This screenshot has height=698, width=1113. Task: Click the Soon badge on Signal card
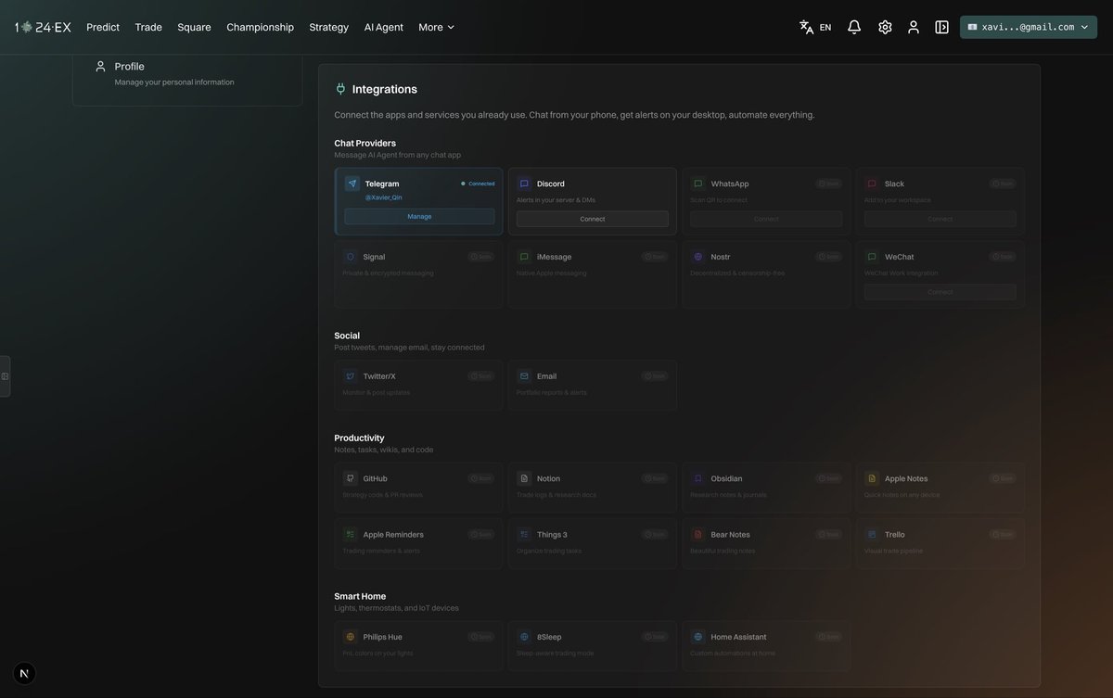pyautogui.click(x=481, y=257)
